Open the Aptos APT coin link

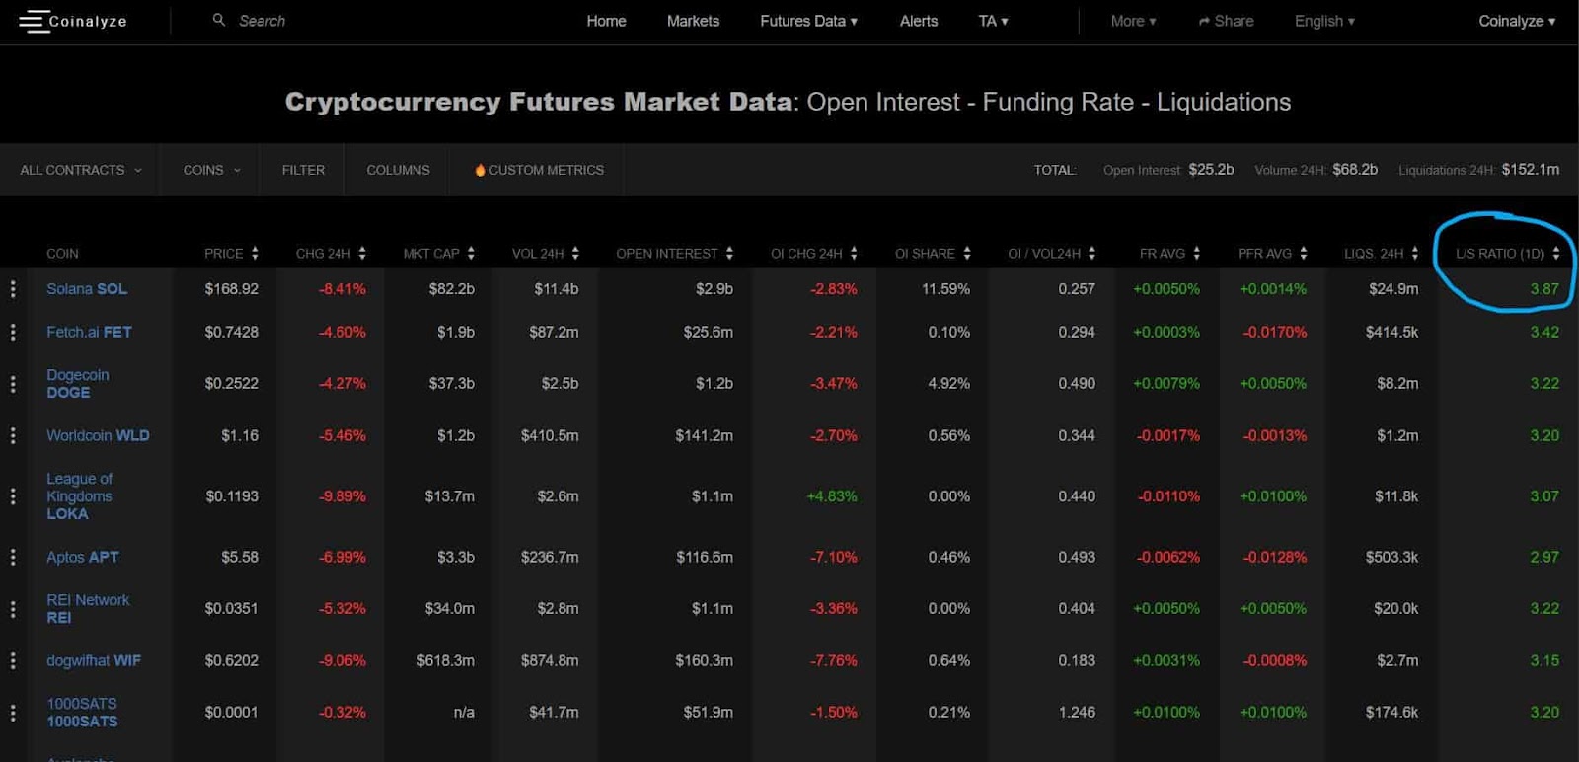(83, 558)
